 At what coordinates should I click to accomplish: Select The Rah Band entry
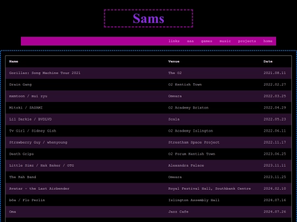(x=23, y=177)
